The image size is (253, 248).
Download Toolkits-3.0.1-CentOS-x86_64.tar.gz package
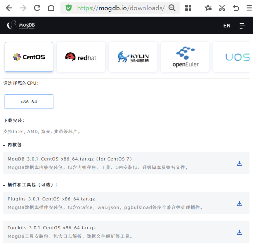tap(240, 232)
